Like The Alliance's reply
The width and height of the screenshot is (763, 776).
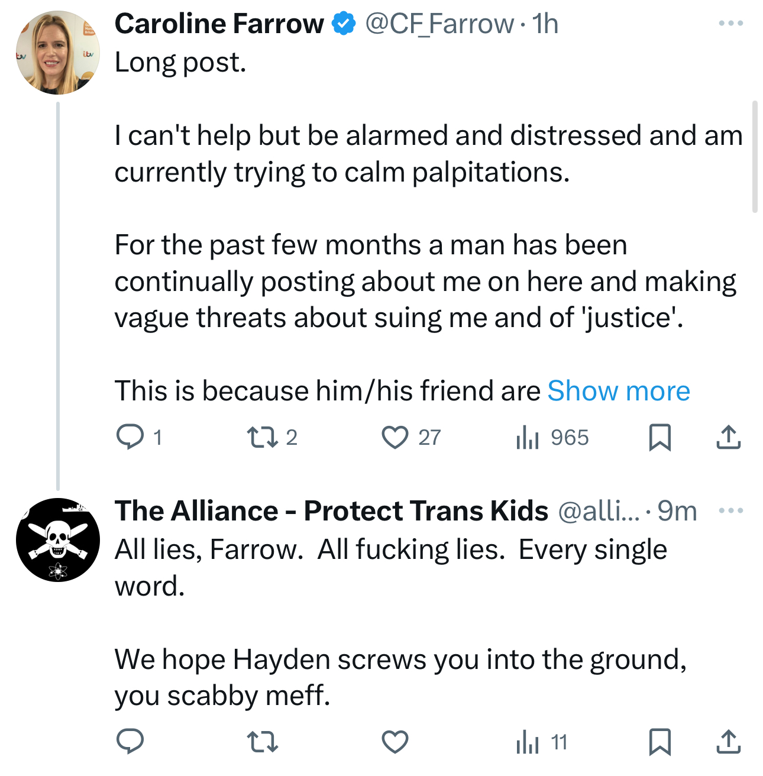[x=395, y=742]
